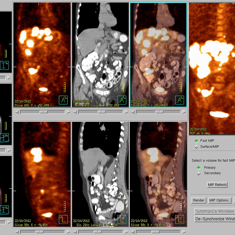Image resolution: width=235 pixels, height=235 pixels.
Task: Click the De-Synchronize Windows button
Action: pyautogui.click(x=215, y=219)
